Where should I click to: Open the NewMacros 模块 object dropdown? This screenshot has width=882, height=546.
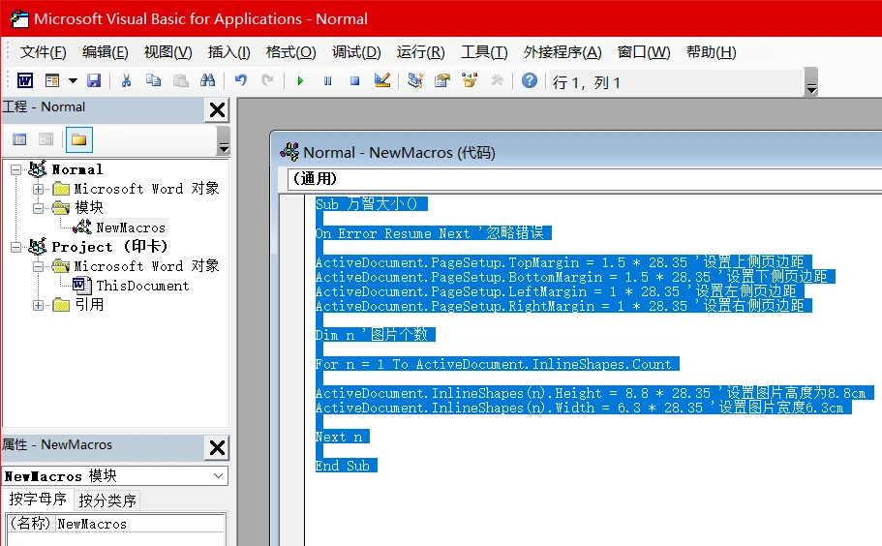(x=218, y=476)
